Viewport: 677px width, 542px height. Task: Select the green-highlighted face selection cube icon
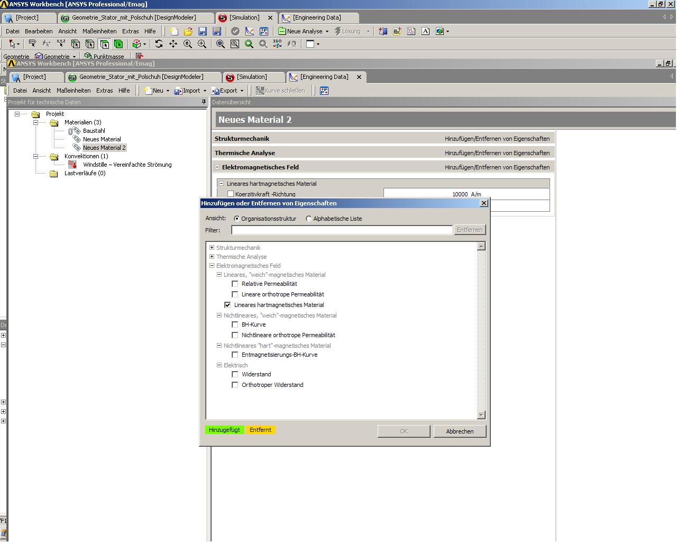(104, 44)
